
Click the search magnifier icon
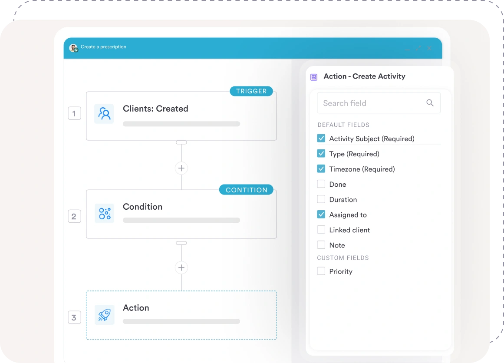coord(430,103)
